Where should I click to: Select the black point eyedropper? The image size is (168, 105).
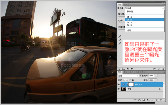click(x=120, y=36)
